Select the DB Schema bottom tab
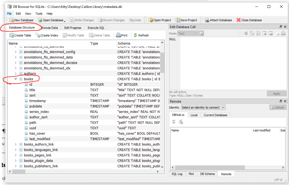 [207, 174]
